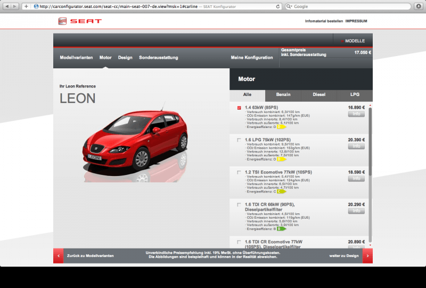426x288 pixels.
Task: Click energy efficiency D label of 1.6 LPG
Action: tap(282, 159)
